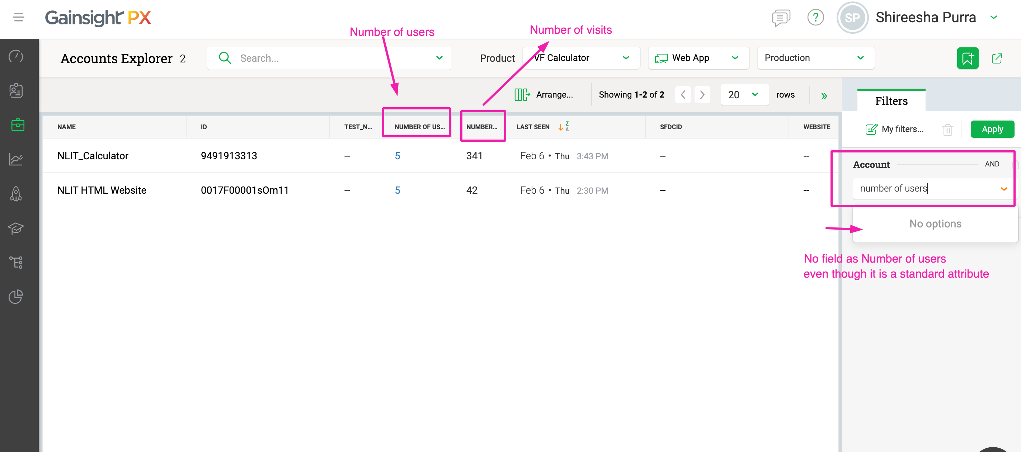The height and width of the screenshot is (452, 1021).
Task: Click ID 9491913313 cell
Action: point(229,156)
